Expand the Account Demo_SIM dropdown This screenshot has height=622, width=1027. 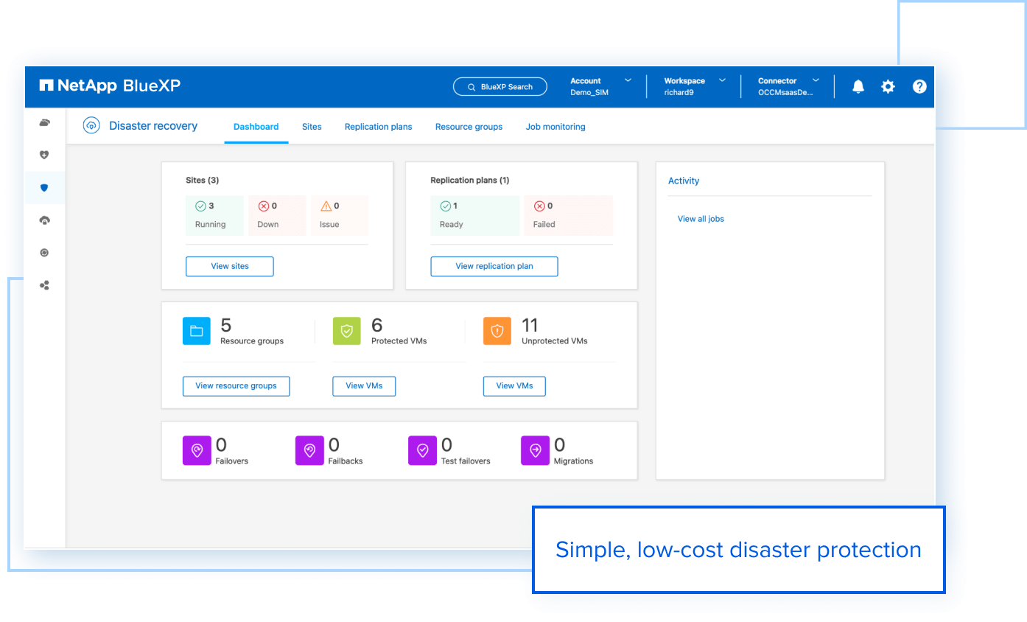pos(598,86)
